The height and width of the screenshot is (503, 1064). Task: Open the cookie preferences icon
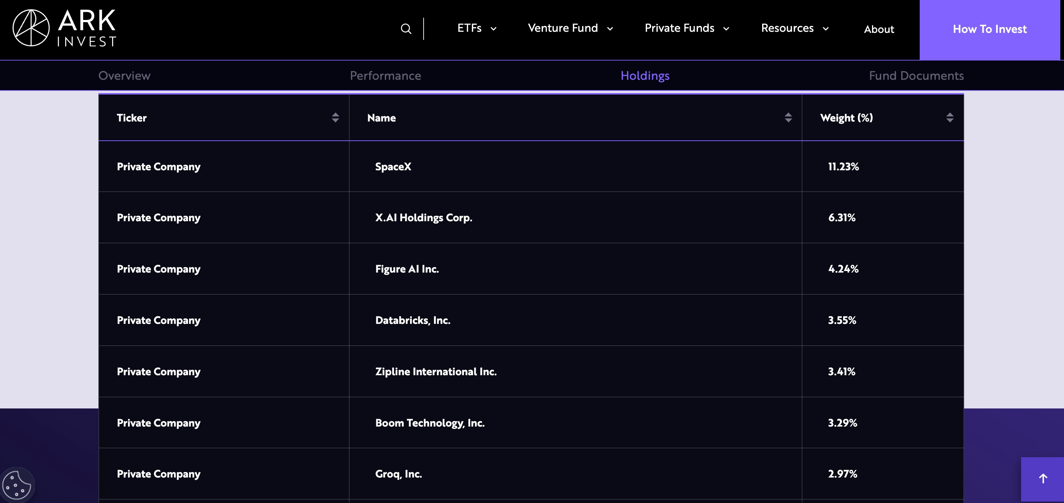click(x=17, y=485)
